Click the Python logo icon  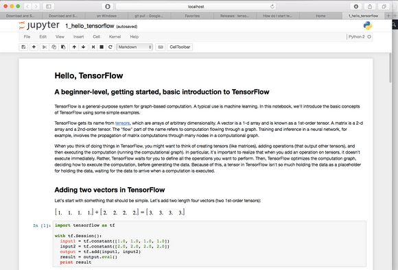[x=368, y=25]
